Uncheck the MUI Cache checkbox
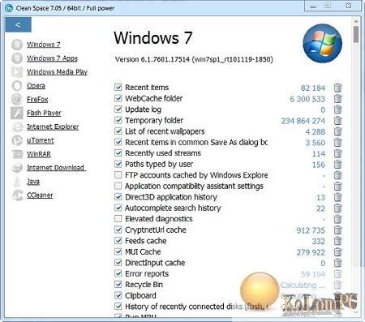Viewport: 365px width, 322px height. click(118, 251)
